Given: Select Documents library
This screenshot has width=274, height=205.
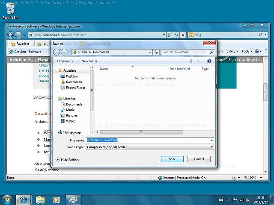Looking at the screenshot, I should [74, 104].
